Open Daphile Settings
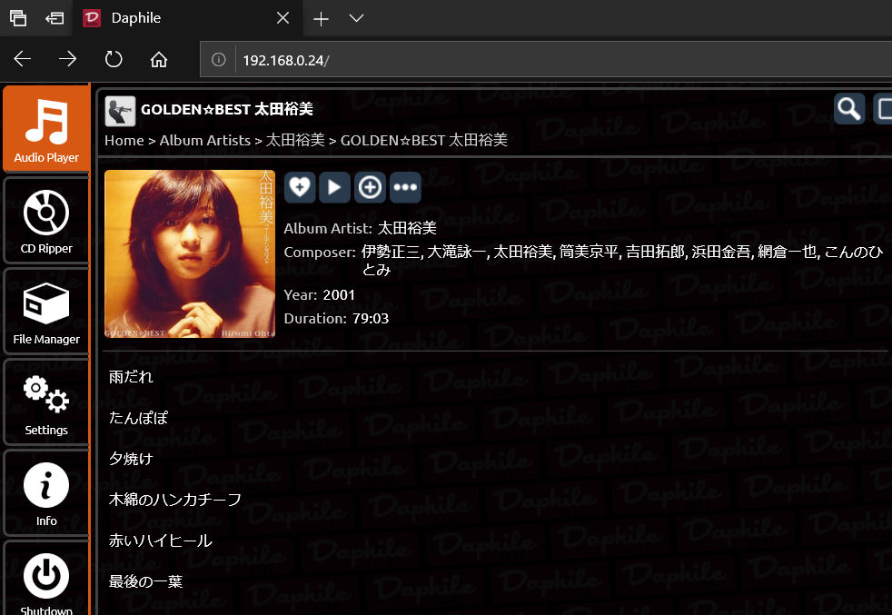 point(46,402)
